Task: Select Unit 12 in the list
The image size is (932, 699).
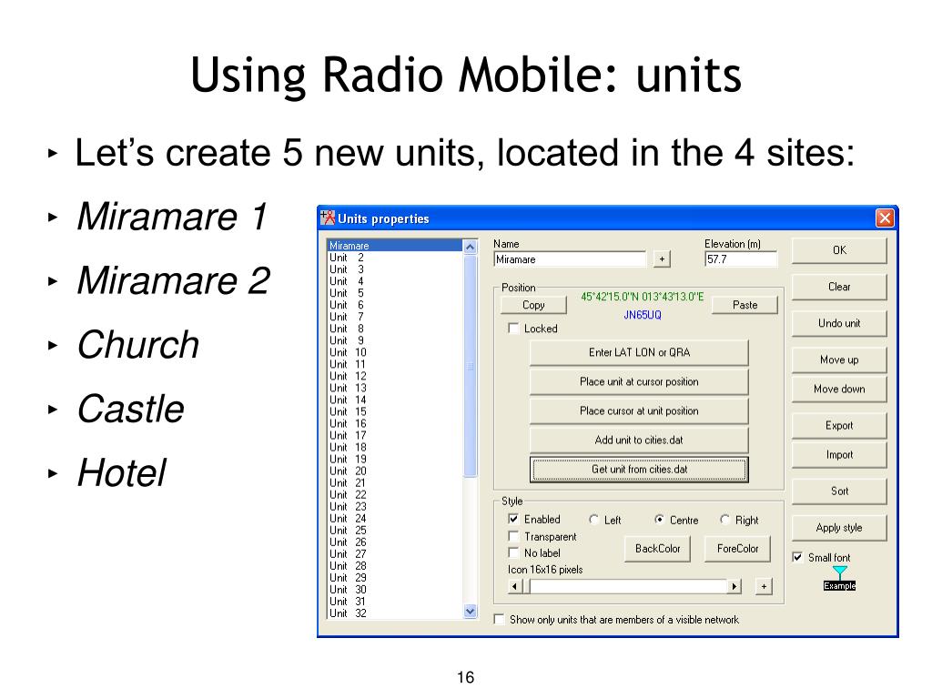Action: pyautogui.click(x=395, y=376)
